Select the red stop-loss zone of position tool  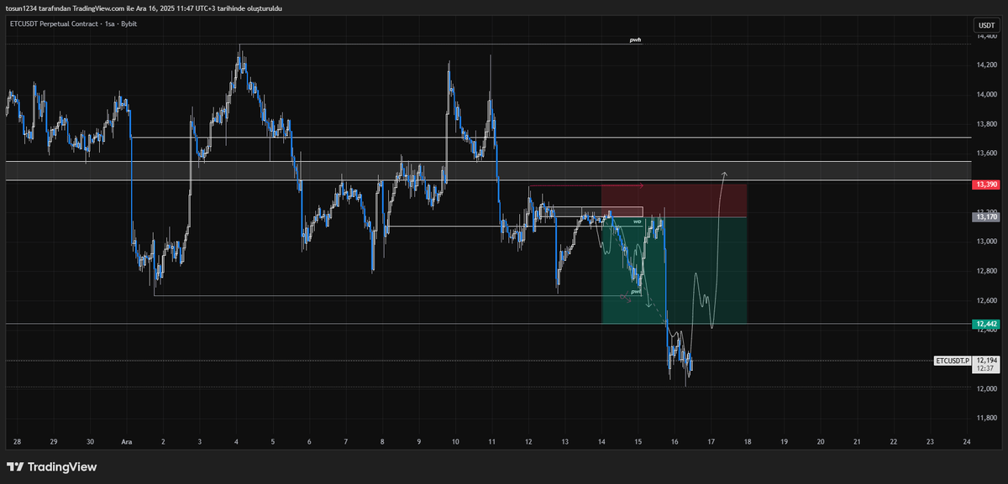(x=674, y=200)
